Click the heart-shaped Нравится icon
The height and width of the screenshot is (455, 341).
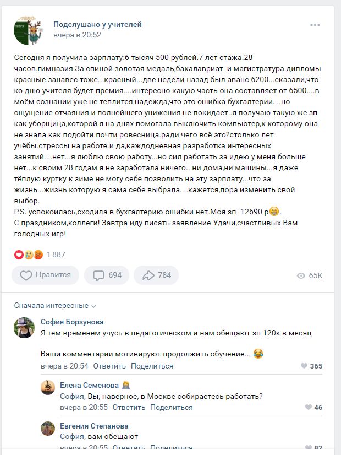click(x=26, y=275)
